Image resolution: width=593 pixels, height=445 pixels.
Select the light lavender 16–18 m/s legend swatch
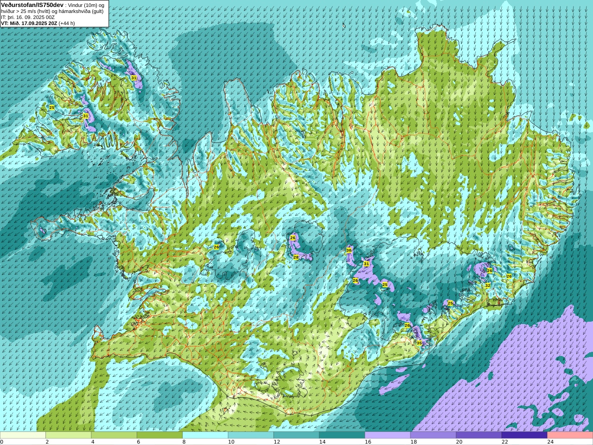point(388,435)
